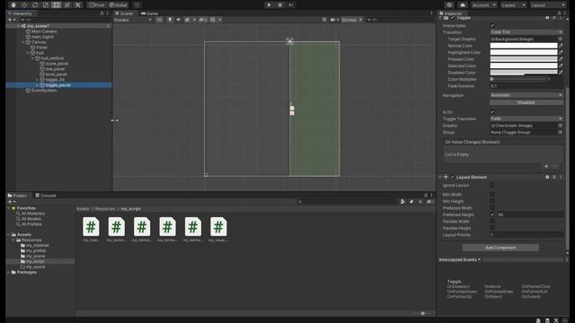Open the Layout dropdown

548,5
